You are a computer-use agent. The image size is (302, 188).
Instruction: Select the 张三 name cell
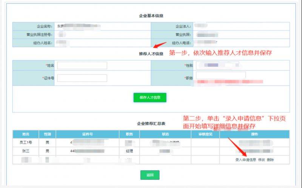coord(26,151)
